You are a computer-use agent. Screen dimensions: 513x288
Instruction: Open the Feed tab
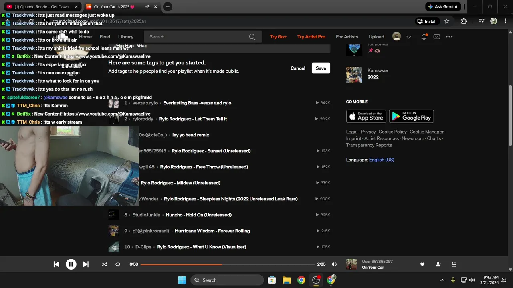105,37
